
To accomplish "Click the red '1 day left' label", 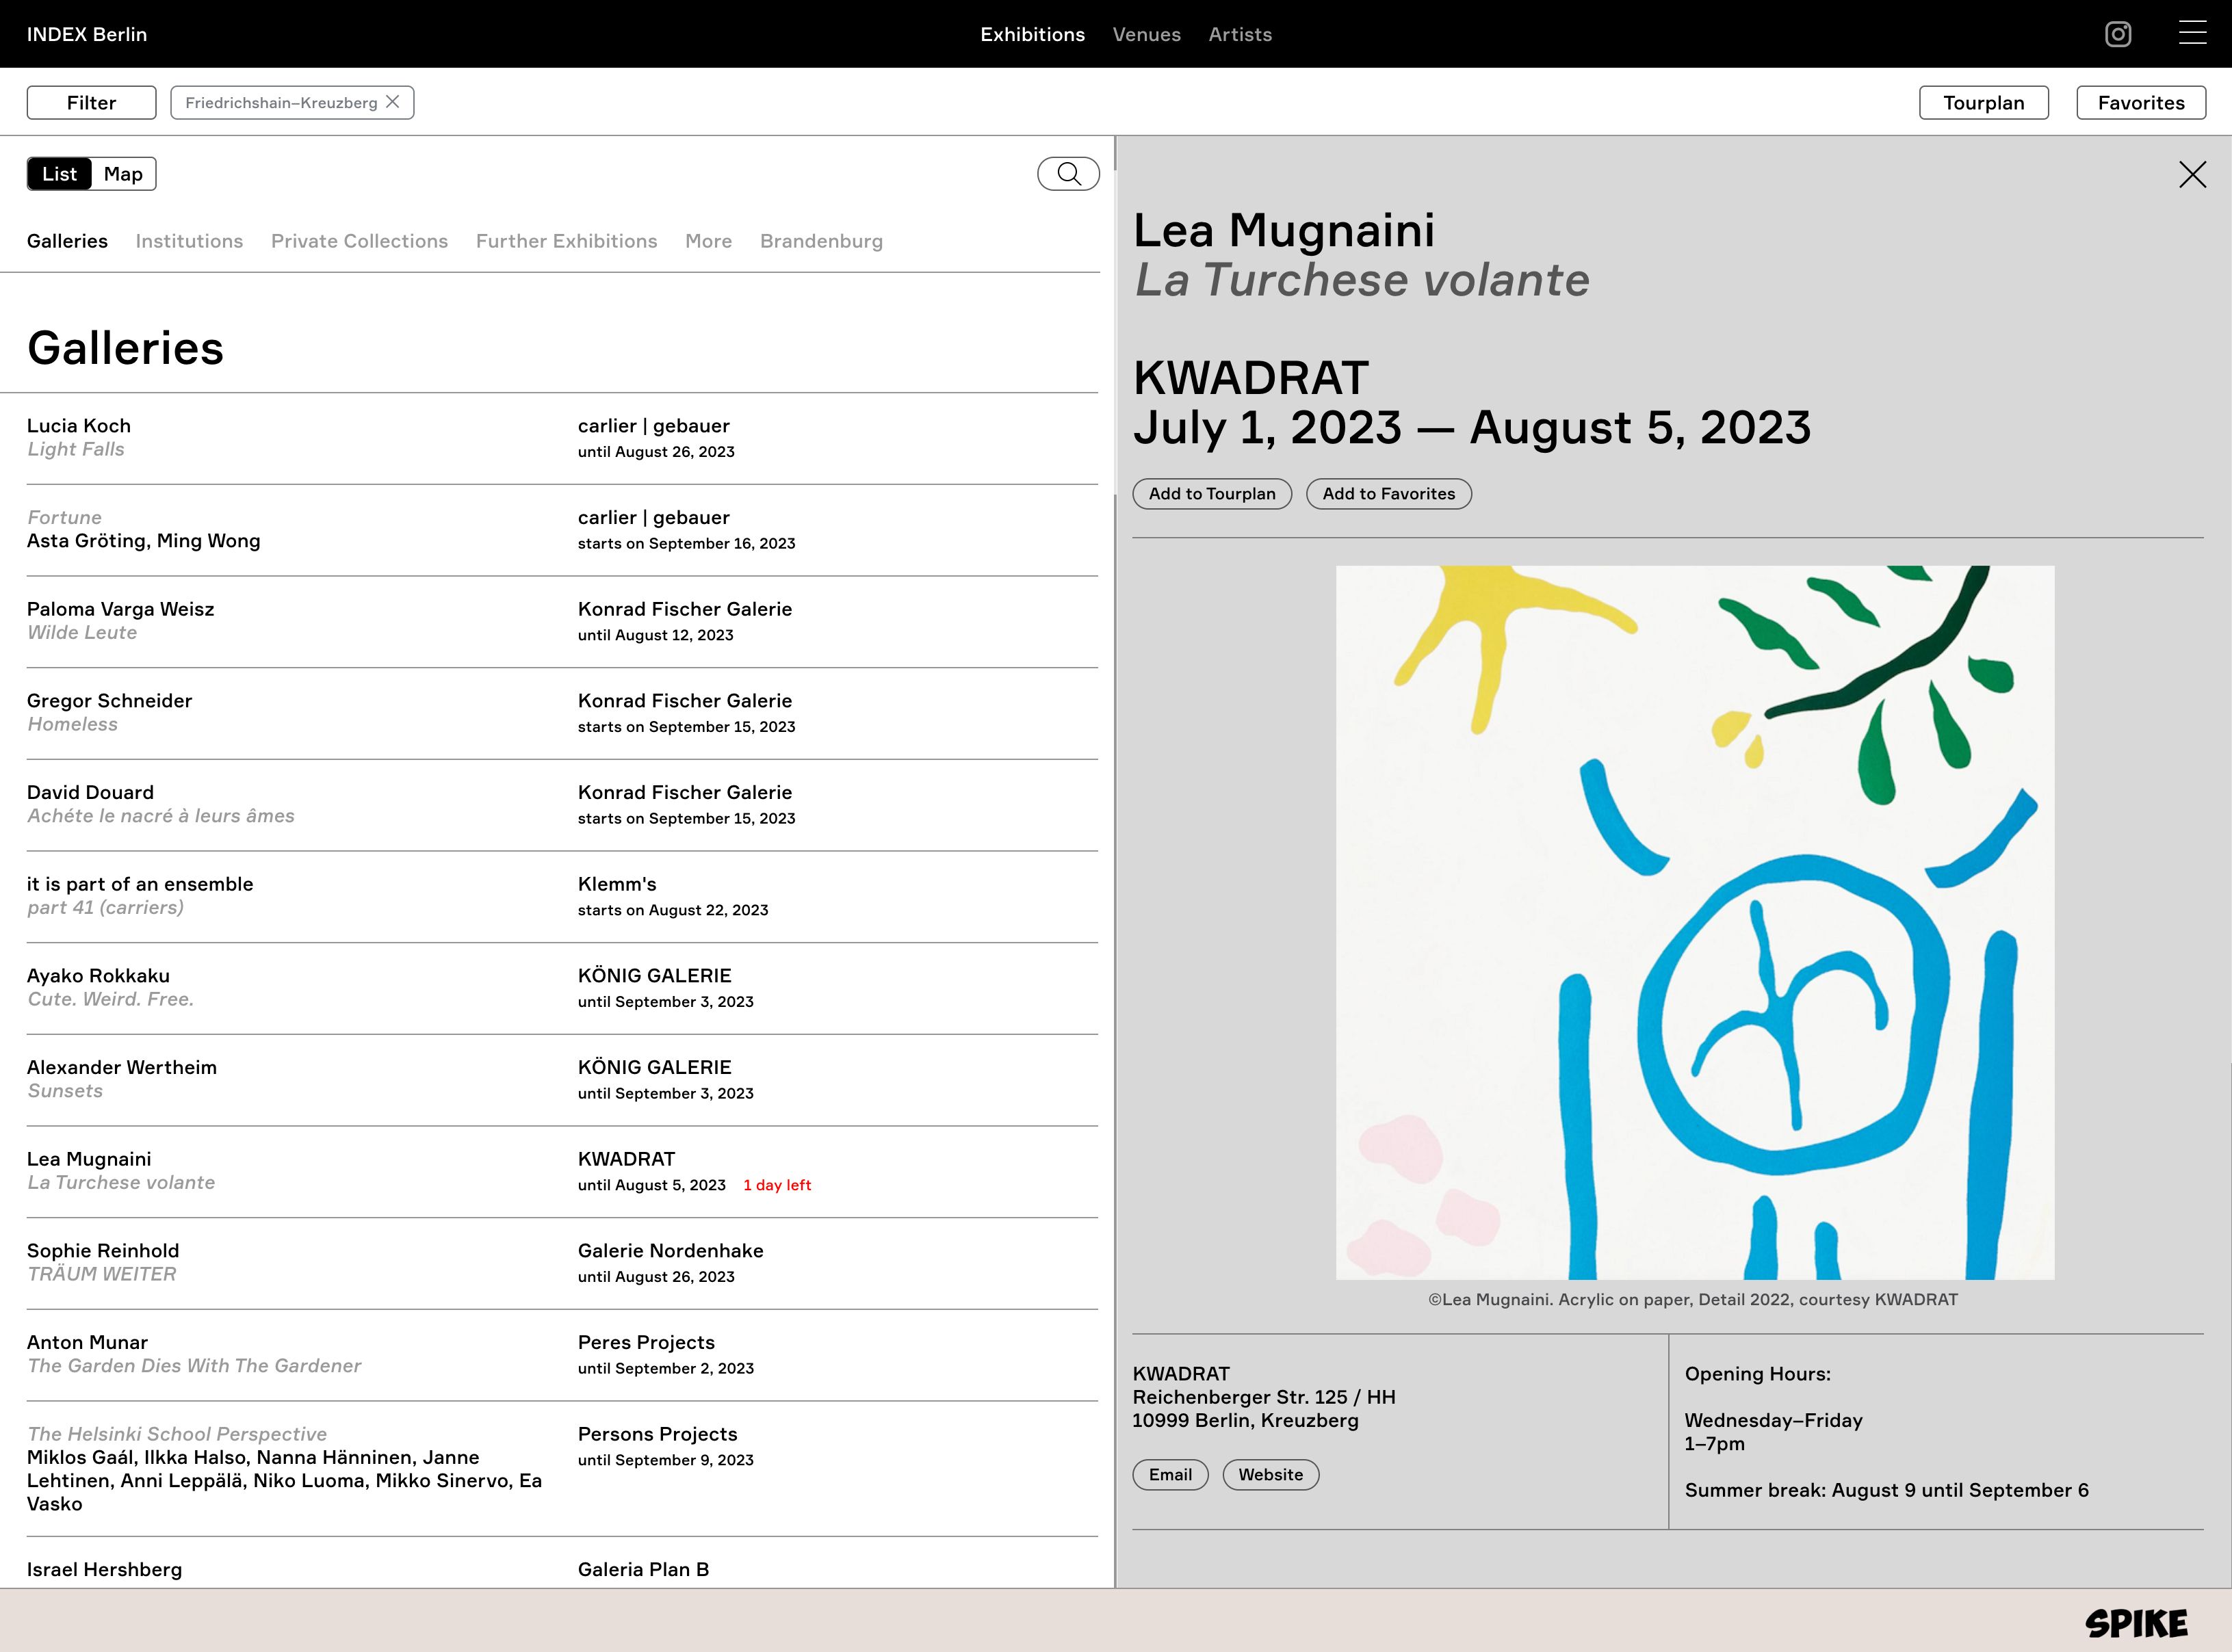I will coord(777,1185).
